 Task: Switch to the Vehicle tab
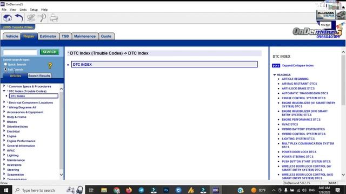click(x=12, y=36)
